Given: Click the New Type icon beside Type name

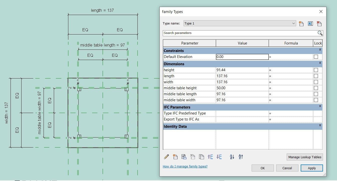Looking at the screenshot, I should 301,23.
